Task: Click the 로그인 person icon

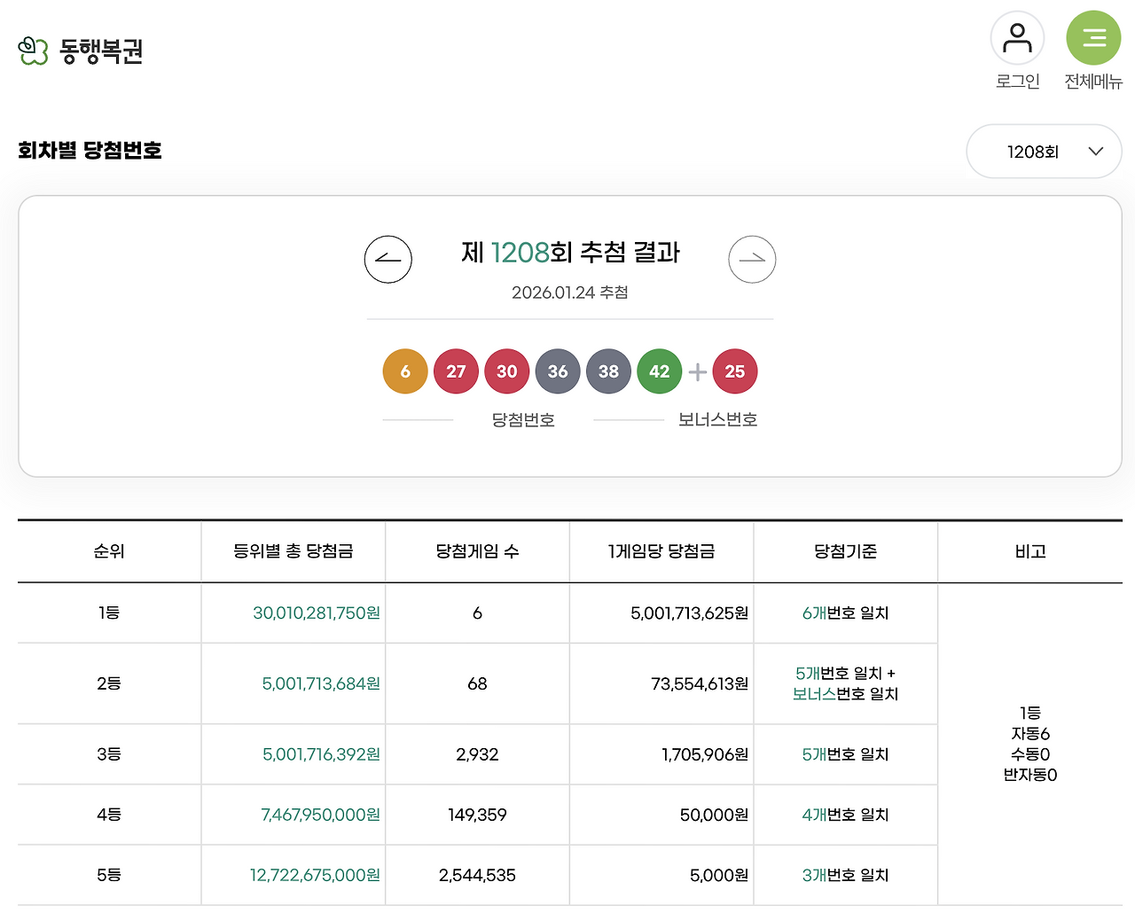Action: pyautogui.click(x=1017, y=37)
